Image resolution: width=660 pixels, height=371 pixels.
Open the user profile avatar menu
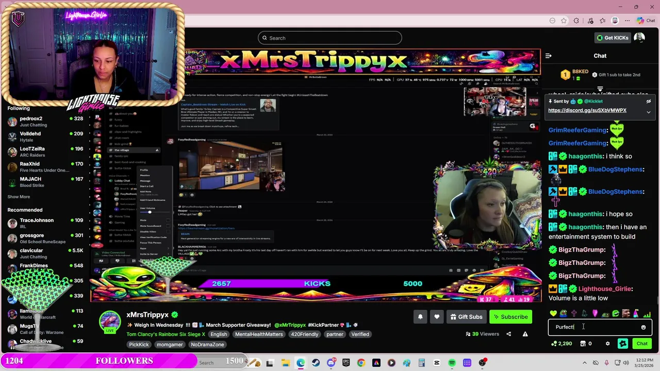coord(639,38)
